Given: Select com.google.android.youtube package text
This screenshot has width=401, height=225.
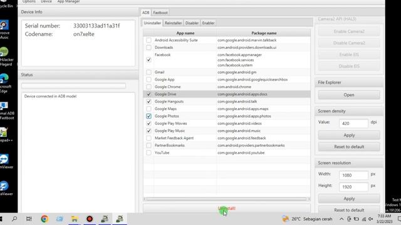Looking at the screenshot, I should click(x=241, y=152).
